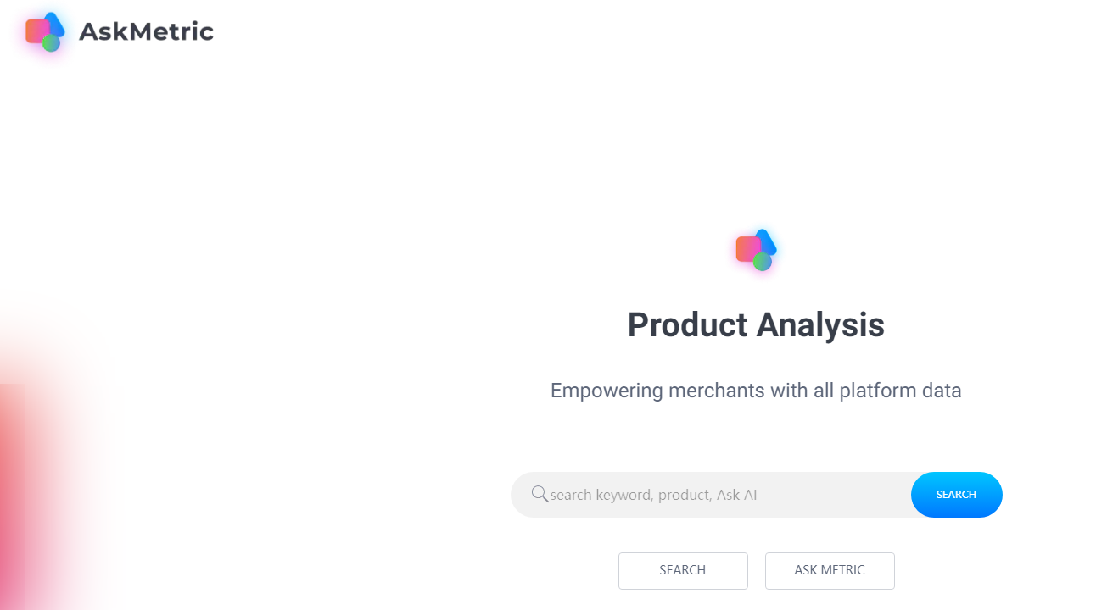Click the pink square in center logo
This screenshot has height=610, width=1096.
point(748,248)
